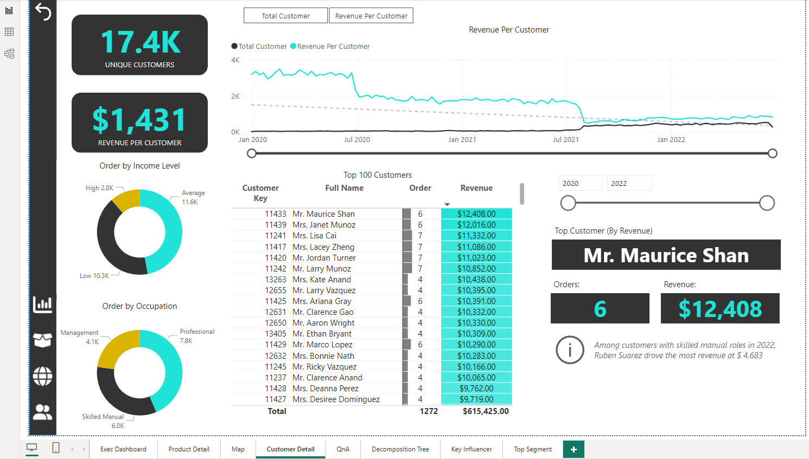Click the bar chart dashboard navigation icon
Screen dimensions: 809x459
43,305
